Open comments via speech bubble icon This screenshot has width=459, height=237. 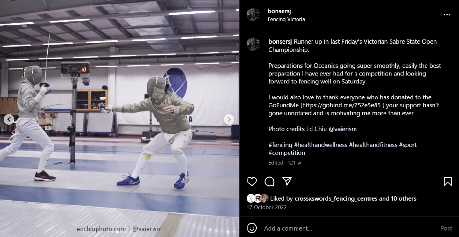tap(270, 181)
